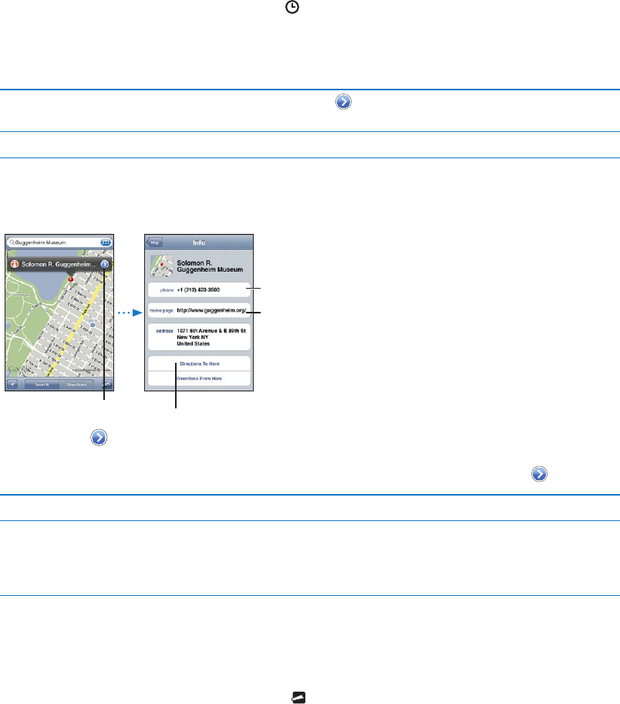Tap the Map back button on Info screen
The height and width of the screenshot is (704, 620).
coord(154,242)
